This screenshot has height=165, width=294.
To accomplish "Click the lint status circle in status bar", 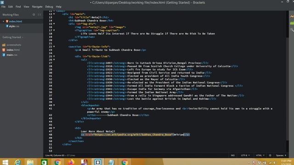I will (270, 155).
